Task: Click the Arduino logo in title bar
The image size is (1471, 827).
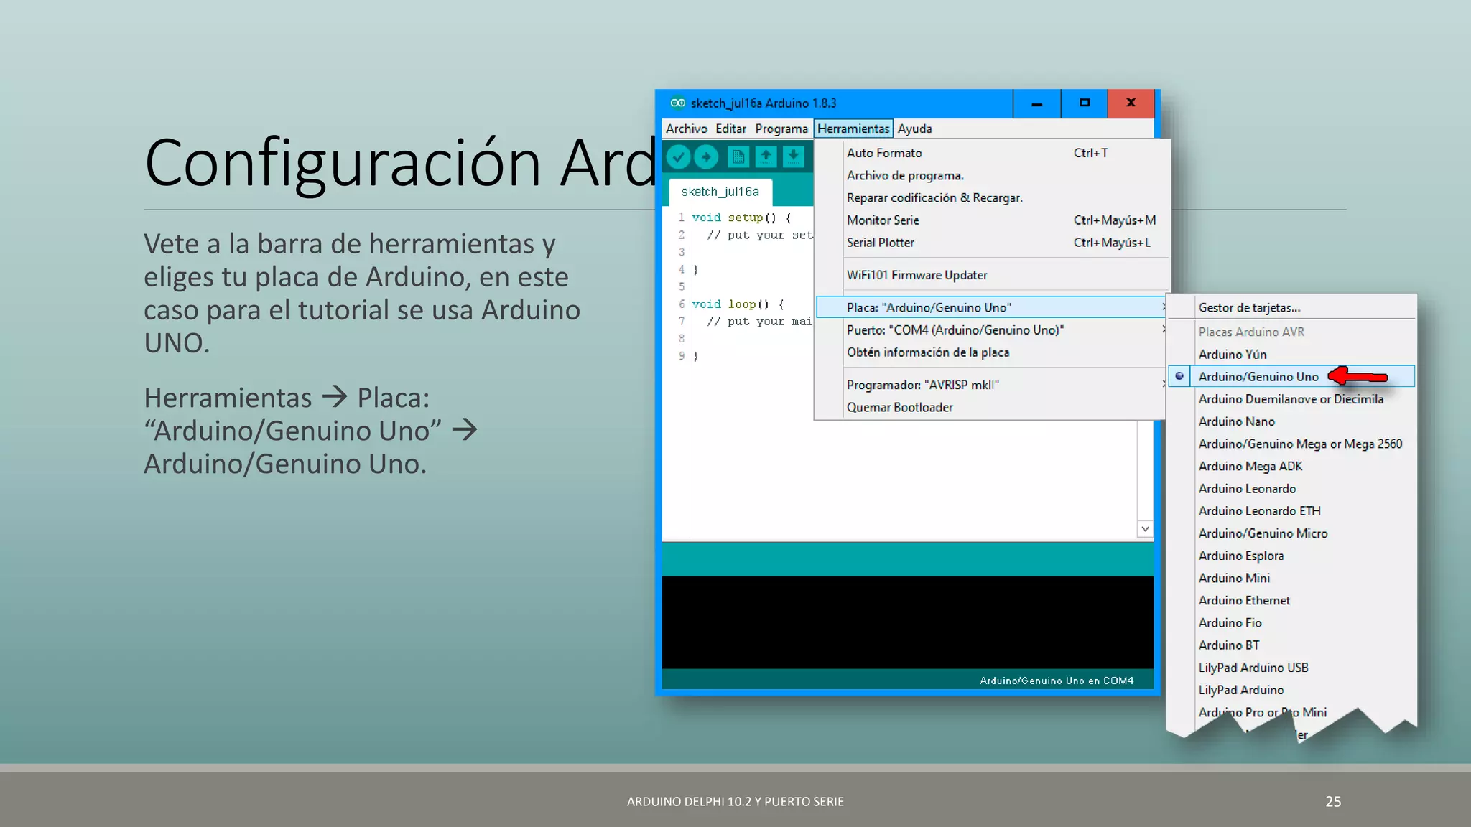Action: [x=677, y=103]
